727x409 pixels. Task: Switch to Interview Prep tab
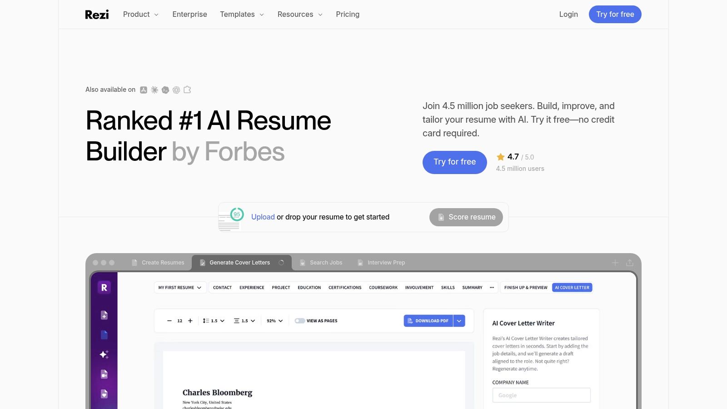[381, 263]
